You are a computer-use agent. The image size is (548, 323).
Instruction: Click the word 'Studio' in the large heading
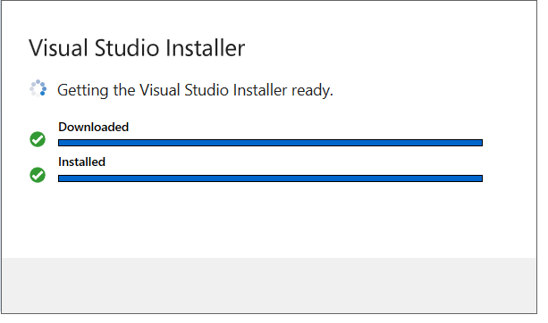tap(127, 48)
